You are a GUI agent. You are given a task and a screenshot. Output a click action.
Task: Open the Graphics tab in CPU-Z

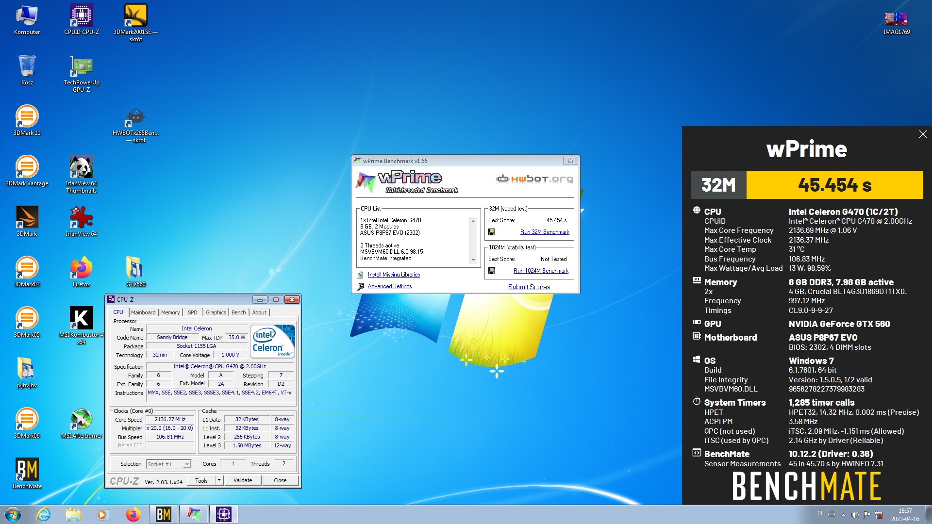[216, 312]
